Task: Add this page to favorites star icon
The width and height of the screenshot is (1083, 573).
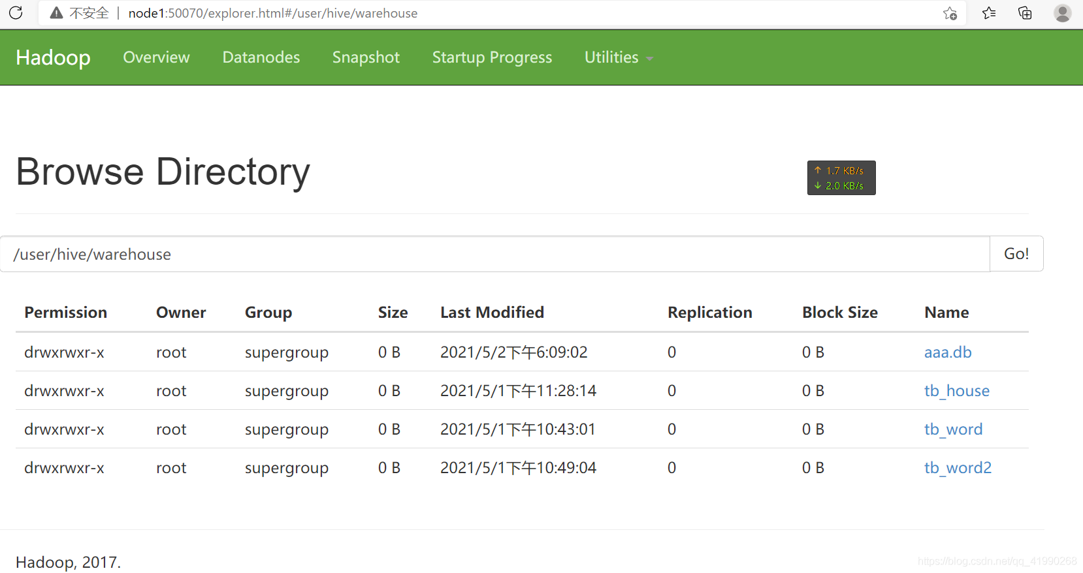Action: tap(950, 13)
